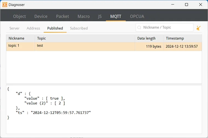Click the '"value" : [ true ],' payload line
This screenshot has width=208, height=138.
(45, 98)
